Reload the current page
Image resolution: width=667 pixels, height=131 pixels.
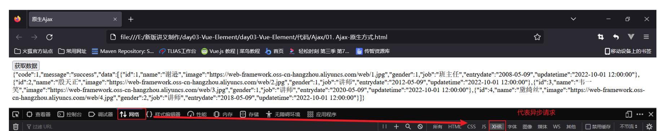[x=49, y=37]
